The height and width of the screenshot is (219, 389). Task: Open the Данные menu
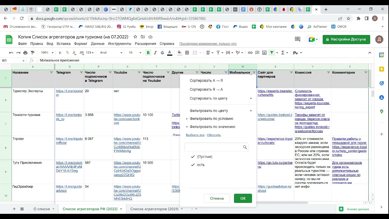tap(98, 43)
